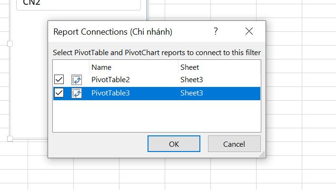Toggle the PivotTable3 checkbox
Viewport: 336px width, 190px height.
(x=59, y=93)
